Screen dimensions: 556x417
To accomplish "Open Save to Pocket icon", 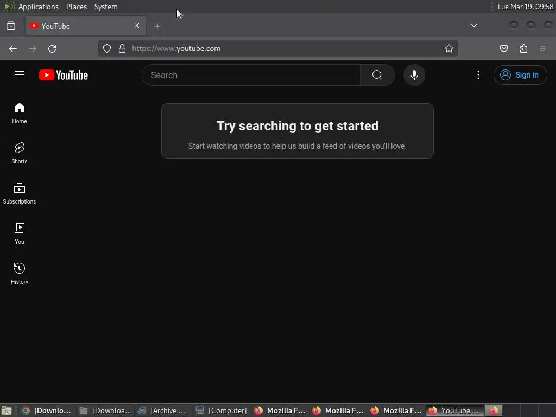I will [504, 48].
